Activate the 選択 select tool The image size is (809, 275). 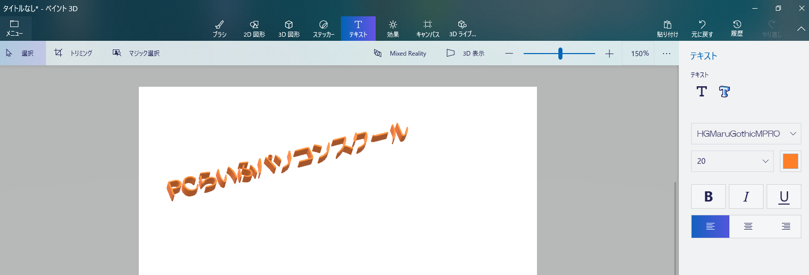click(23, 53)
